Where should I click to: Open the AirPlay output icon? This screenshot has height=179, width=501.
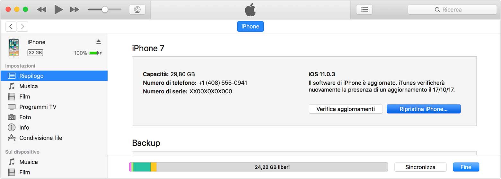pyautogui.click(x=137, y=10)
